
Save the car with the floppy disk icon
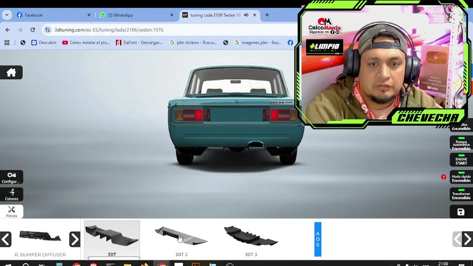coord(461,212)
